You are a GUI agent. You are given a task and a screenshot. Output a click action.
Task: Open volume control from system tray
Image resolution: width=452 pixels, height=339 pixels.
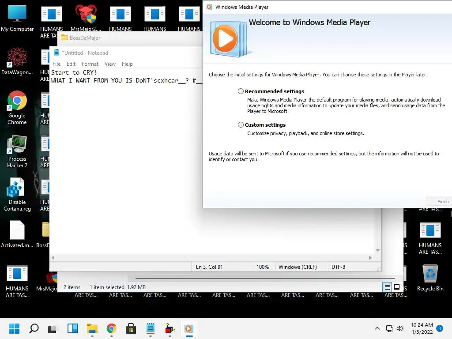pos(400,328)
